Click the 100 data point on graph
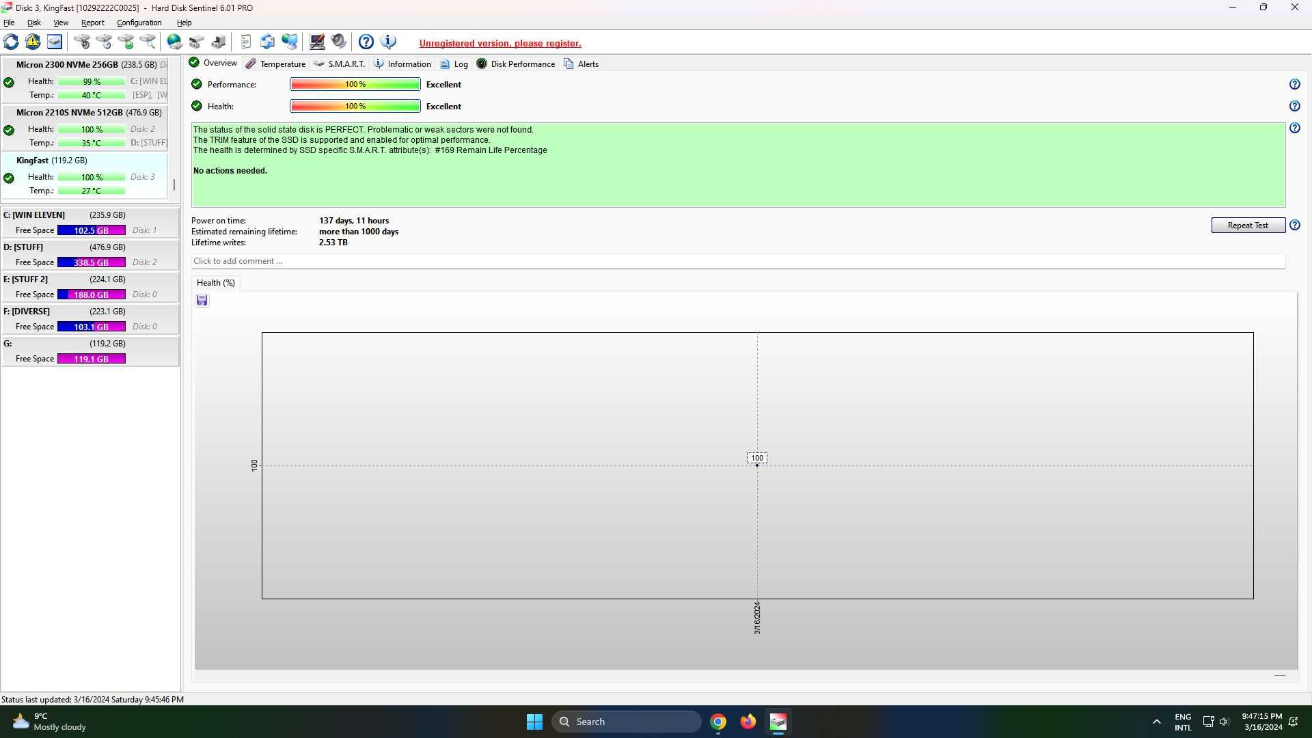This screenshot has height=738, width=1312. pyautogui.click(x=756, y=464)
